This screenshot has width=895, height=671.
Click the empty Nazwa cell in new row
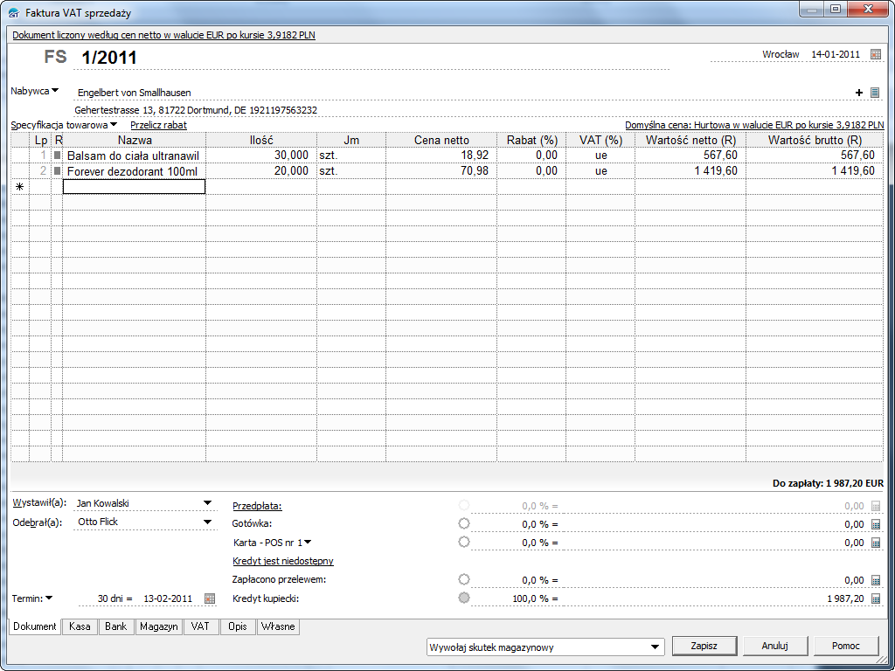[x=134, y=186]
